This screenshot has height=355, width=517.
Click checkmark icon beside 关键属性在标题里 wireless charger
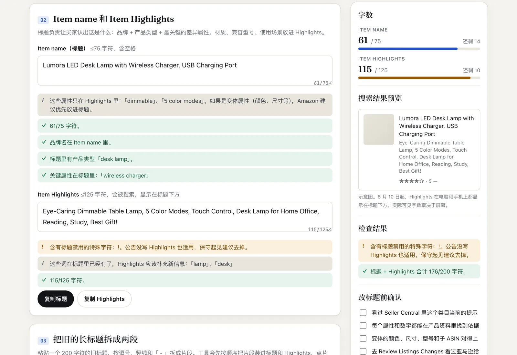point(44,175)
